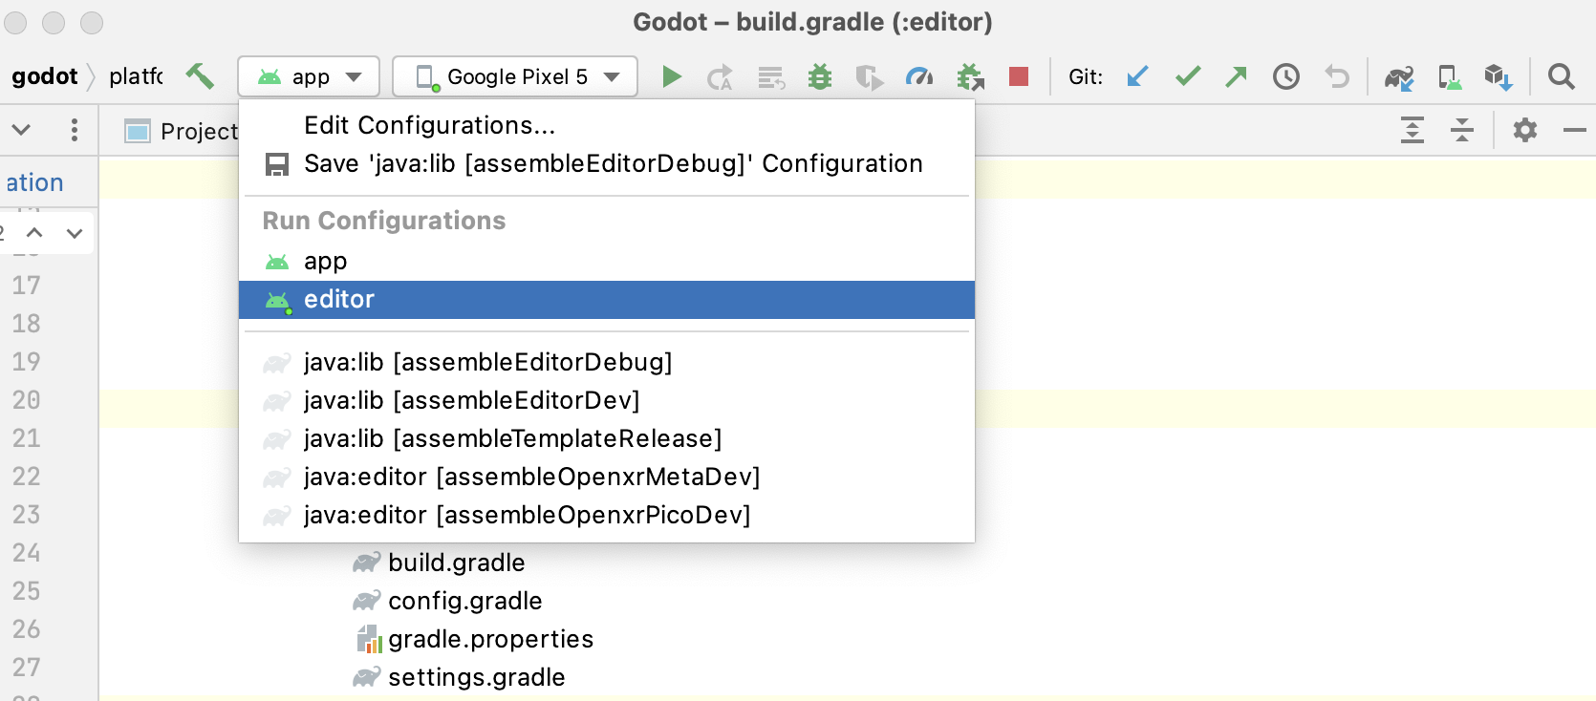The image size is (1596, 701).
Task: Commit changes via the Git checkmark icon
Action: click(1187, 76)
